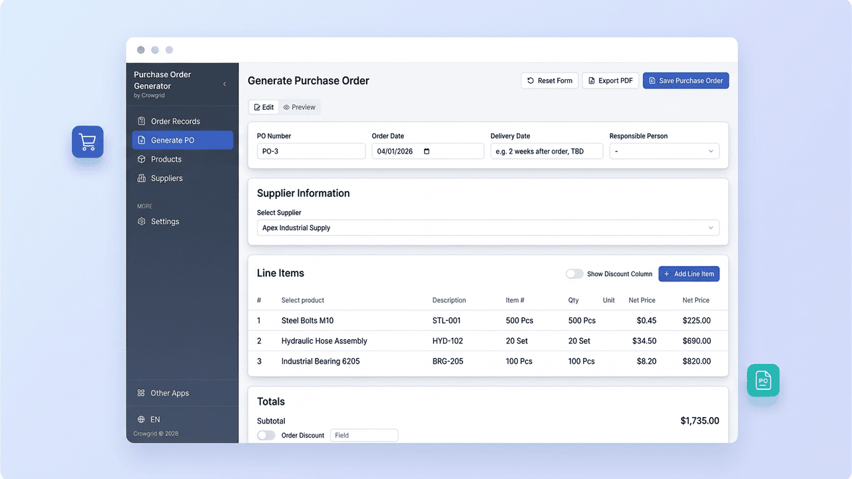Click the PO Number field
852x479 pixels.
click(311, 151)
